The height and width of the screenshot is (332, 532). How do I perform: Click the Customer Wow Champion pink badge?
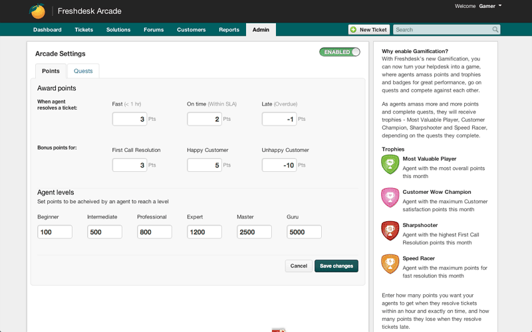click(x=390, y=197)
